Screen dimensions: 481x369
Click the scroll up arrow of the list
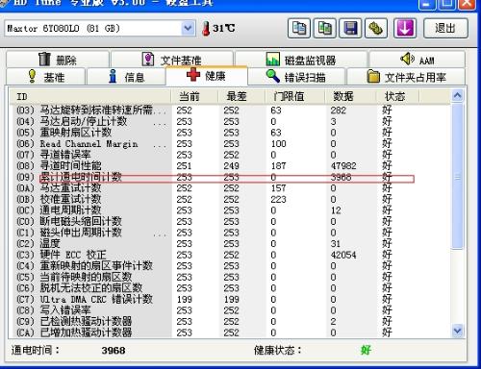coord(457,95)
